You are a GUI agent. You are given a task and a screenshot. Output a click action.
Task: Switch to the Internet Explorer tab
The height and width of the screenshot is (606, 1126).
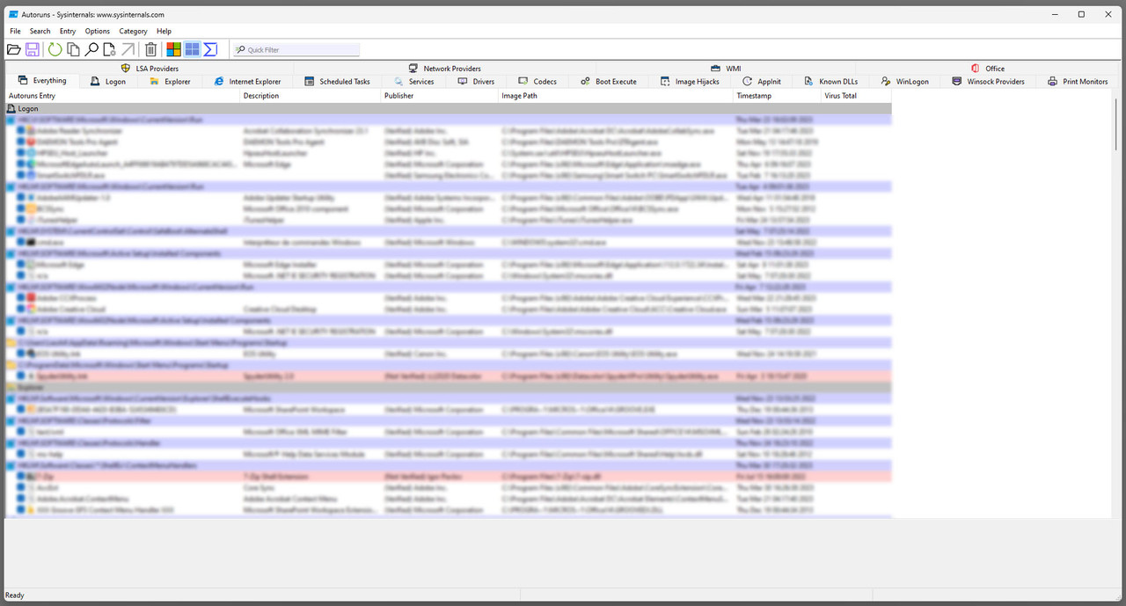248,82
